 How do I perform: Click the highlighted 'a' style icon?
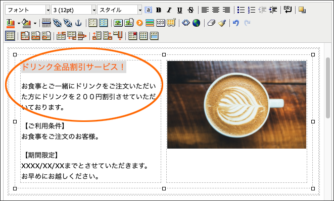148,10
